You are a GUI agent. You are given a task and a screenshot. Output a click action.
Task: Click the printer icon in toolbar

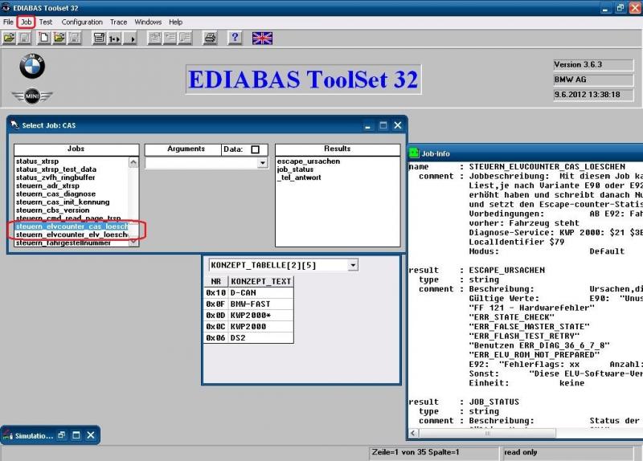point(210,38)
